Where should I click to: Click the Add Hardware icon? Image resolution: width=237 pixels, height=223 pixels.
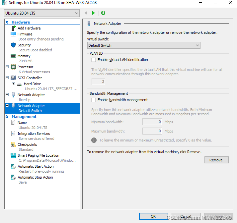[14, 28]
